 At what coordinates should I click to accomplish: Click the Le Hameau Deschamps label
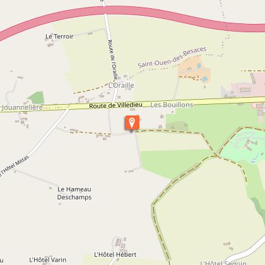(74, 193)
